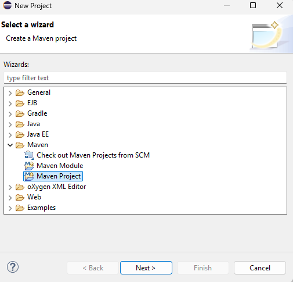Proceed with the Next button

[146, 268]
